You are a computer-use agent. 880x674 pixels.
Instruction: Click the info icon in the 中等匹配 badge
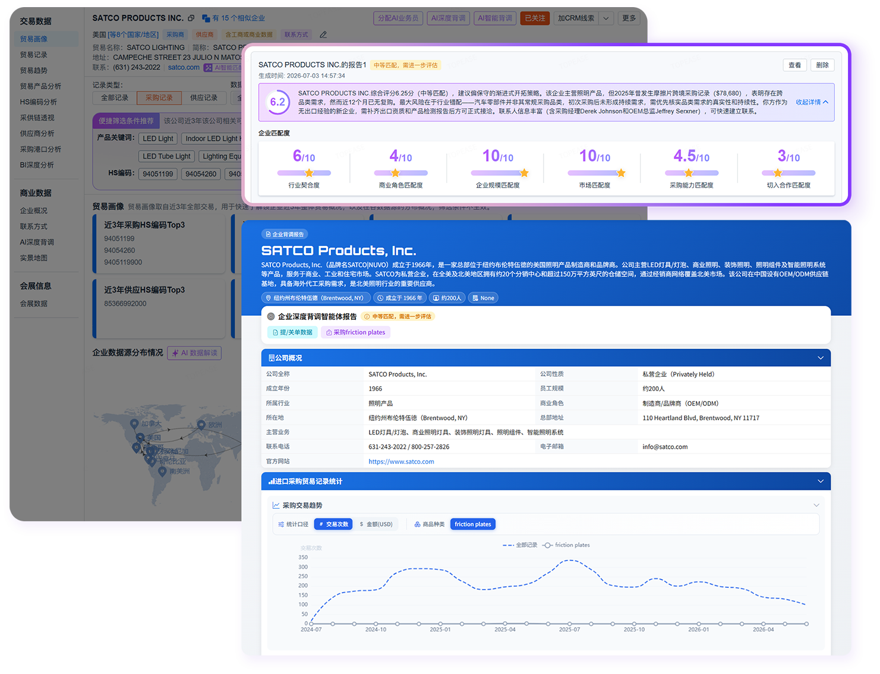click(367, 317)
